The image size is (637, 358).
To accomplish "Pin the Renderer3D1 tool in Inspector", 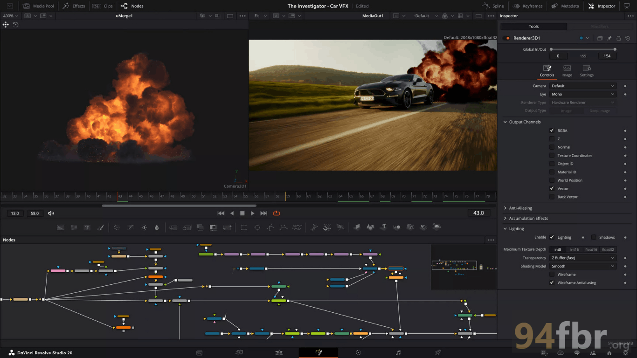I will [x=609, y=38].
